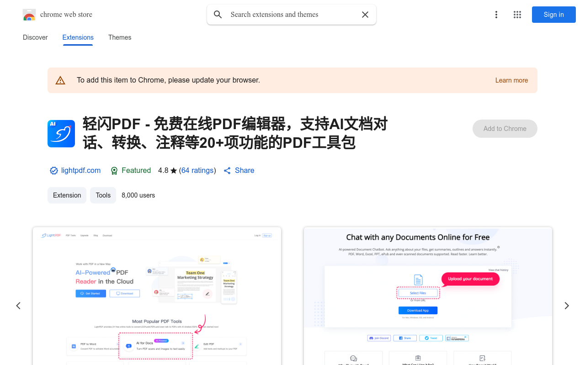Click the Share link text
The width and height of the screenshot is (585, 365).
245,171
